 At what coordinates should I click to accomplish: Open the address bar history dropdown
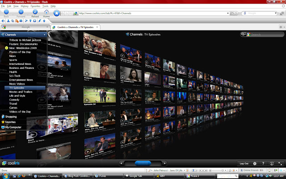tap(228, 13)
